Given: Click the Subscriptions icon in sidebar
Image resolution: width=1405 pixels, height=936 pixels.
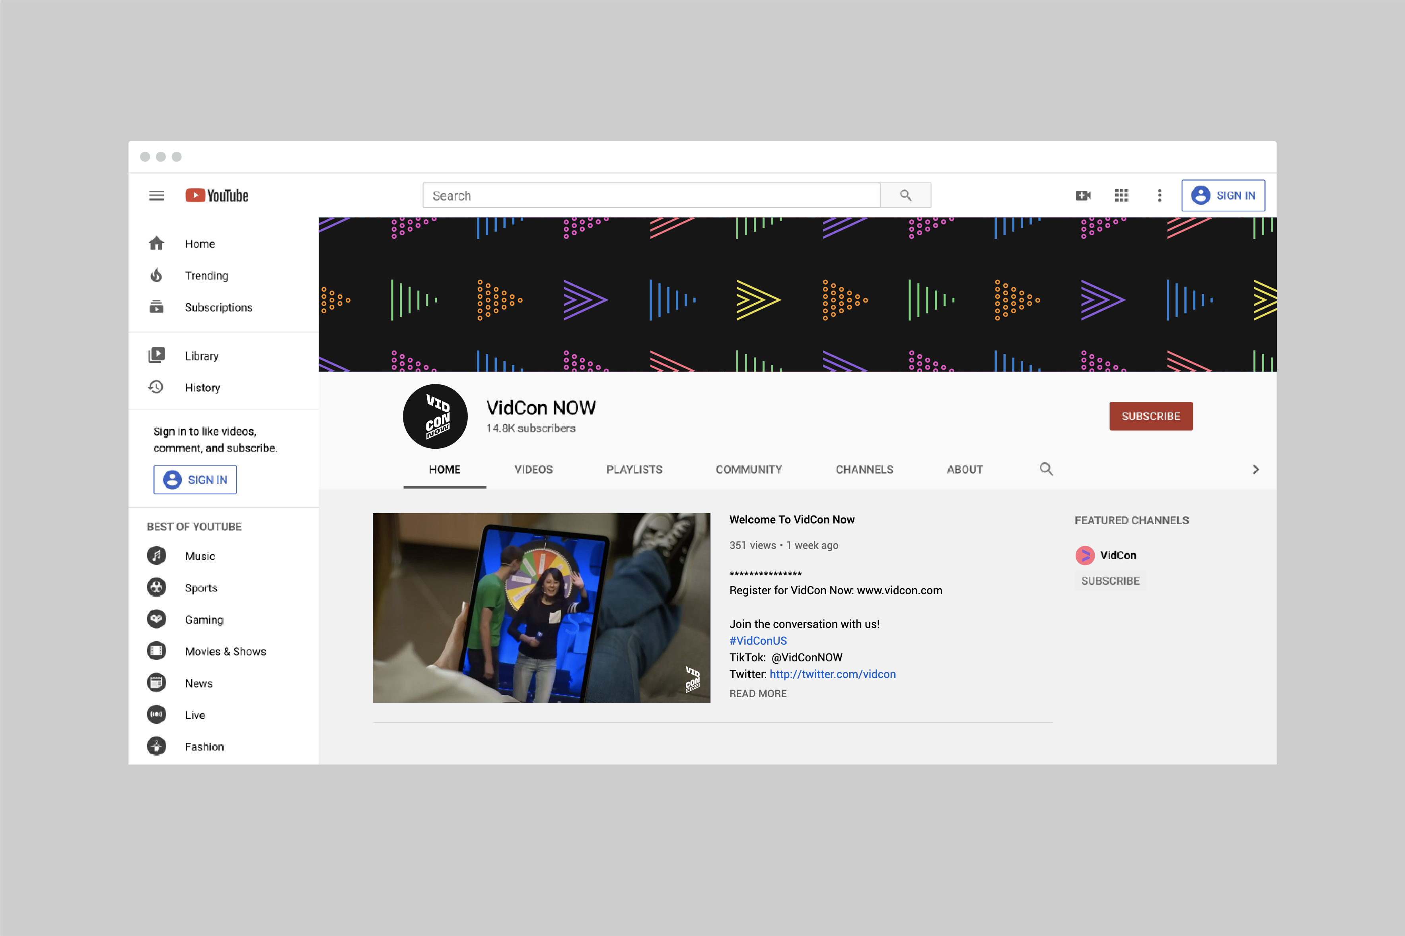Looking at the screenshot, I should coord(156,307).
